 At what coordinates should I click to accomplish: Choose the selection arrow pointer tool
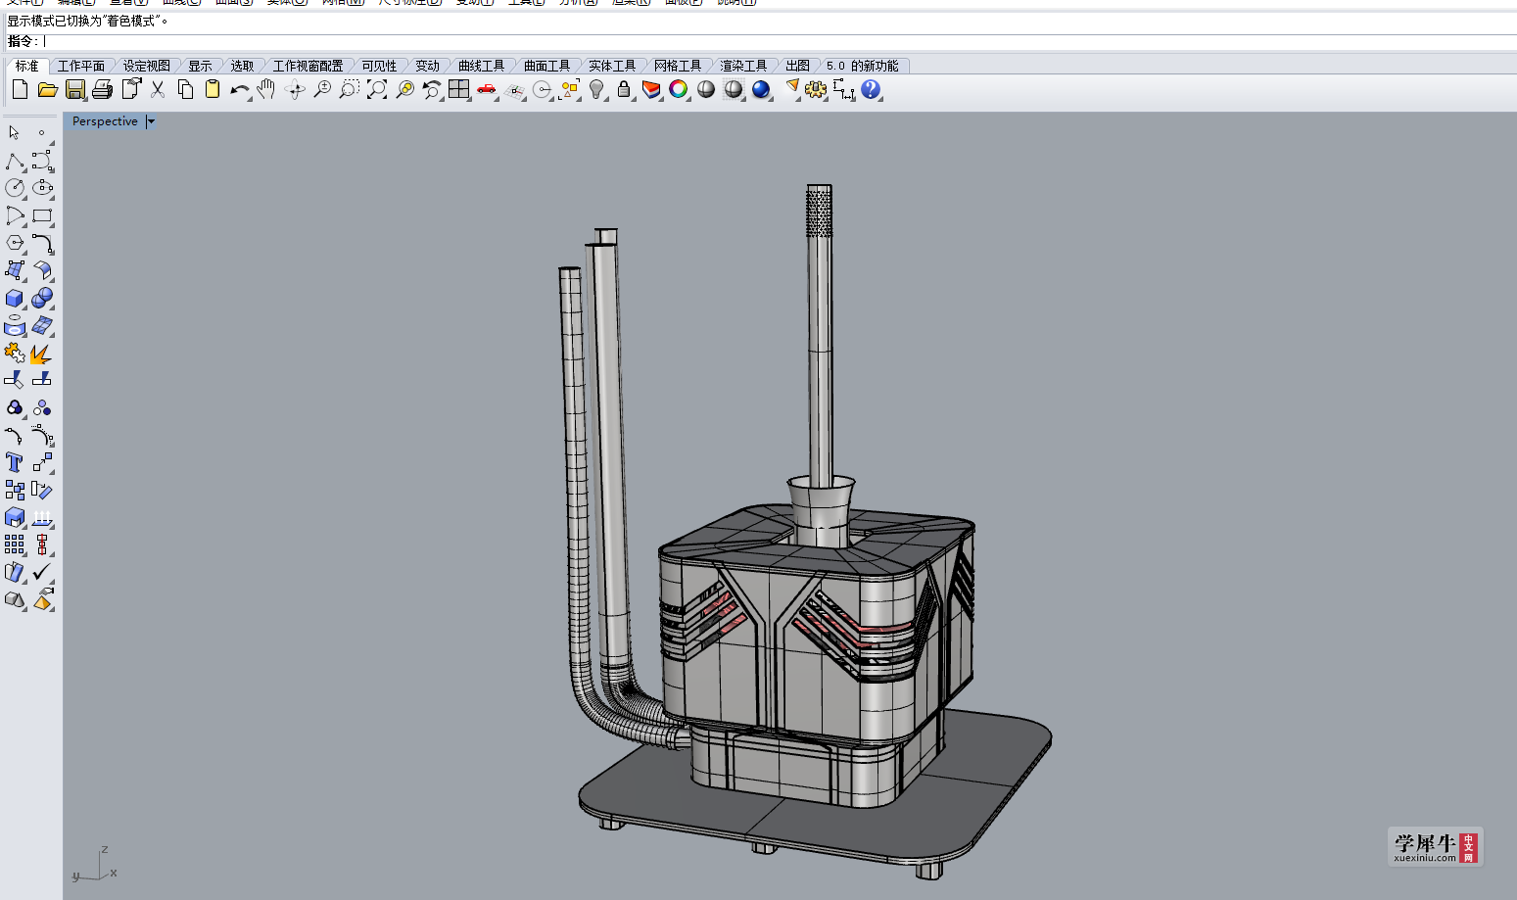click(14, 132)
